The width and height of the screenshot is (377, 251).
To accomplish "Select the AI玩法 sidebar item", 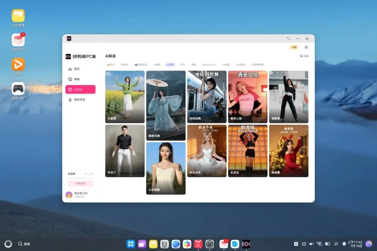I will pos(80,89).
